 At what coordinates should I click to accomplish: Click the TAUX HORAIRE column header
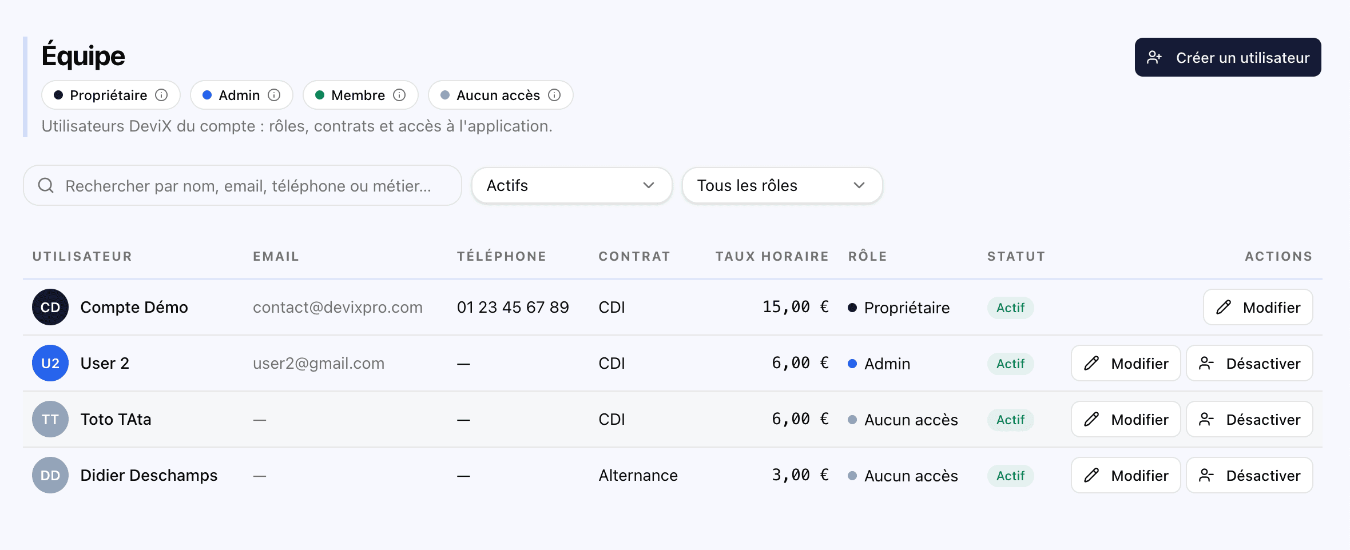772,256
